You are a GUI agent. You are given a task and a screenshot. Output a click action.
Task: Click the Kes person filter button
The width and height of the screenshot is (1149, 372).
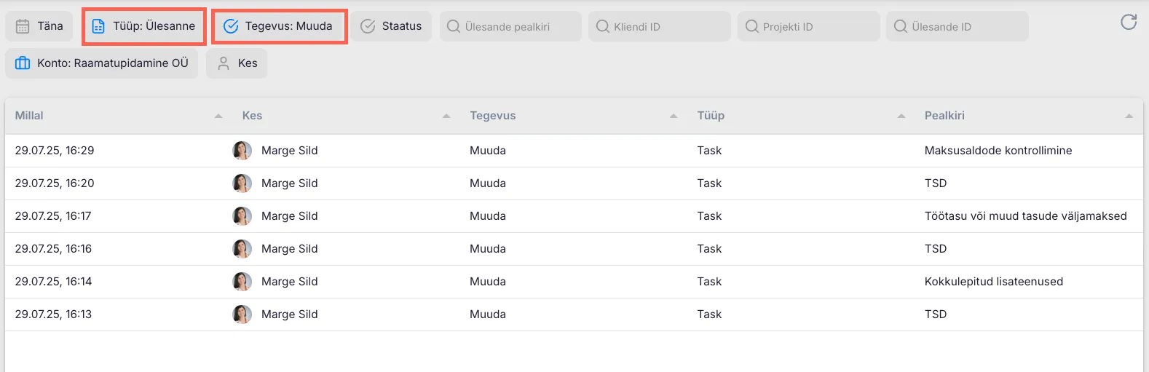coord(237,63)
